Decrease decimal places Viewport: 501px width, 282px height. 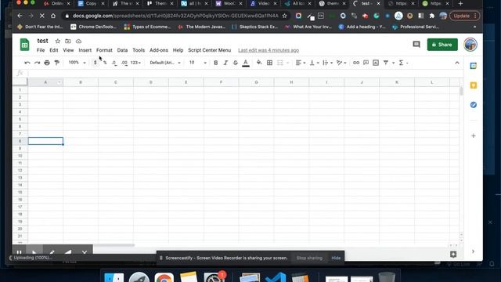[x=114, y=63]
